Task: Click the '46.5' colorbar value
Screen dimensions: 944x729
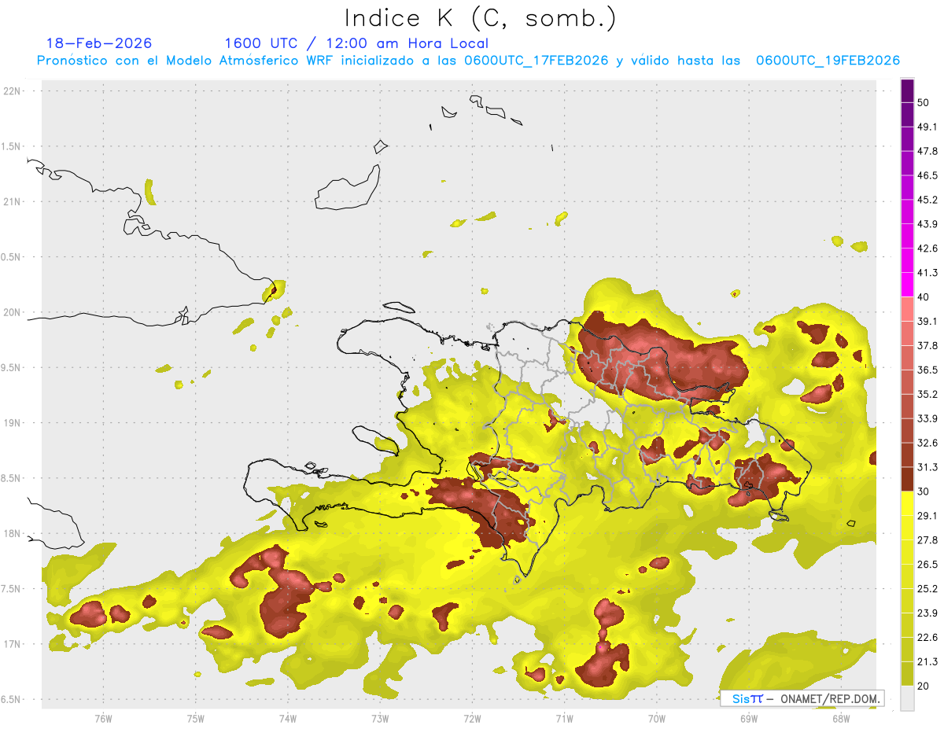Action: [927, 175]
